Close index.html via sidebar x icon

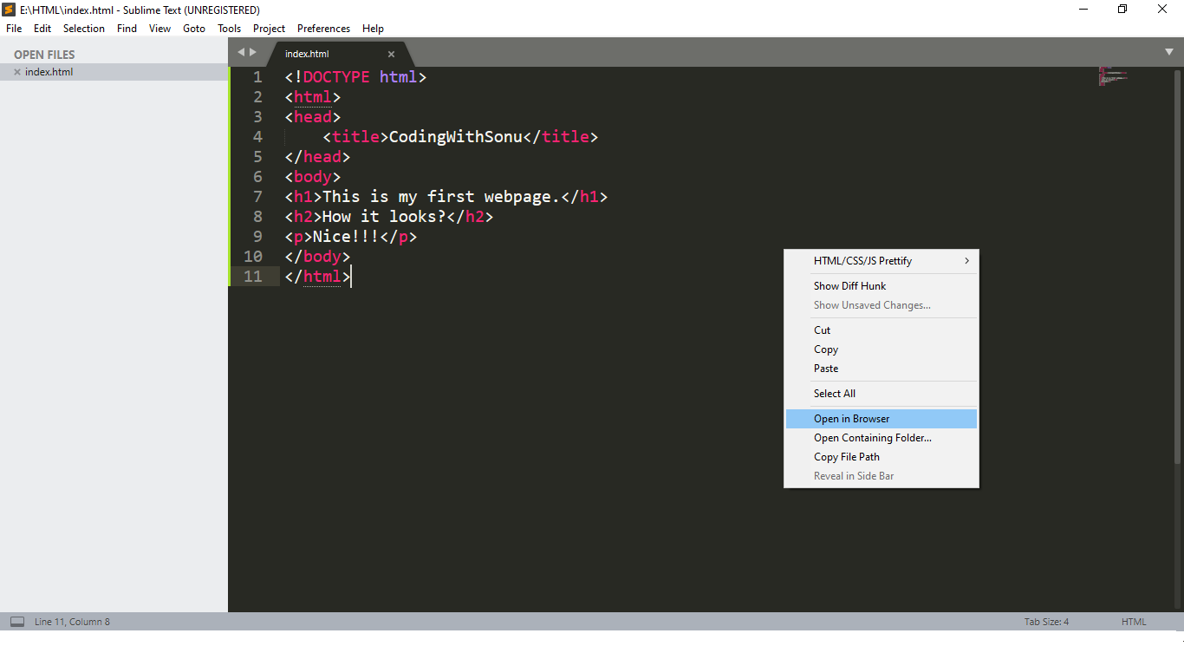coord(17,72)
